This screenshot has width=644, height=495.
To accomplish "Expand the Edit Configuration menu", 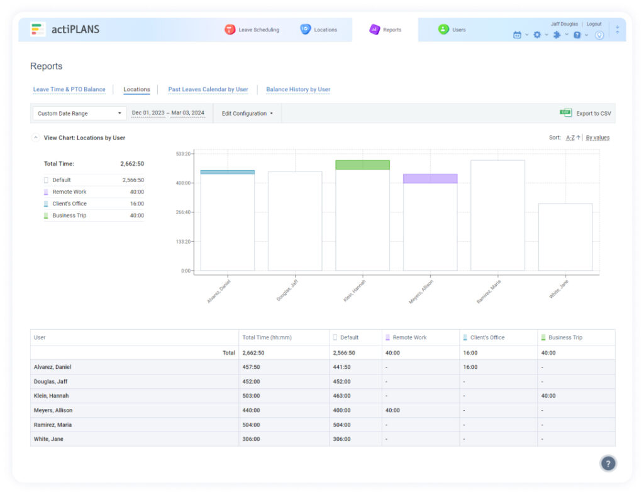I will click(247, 114).
